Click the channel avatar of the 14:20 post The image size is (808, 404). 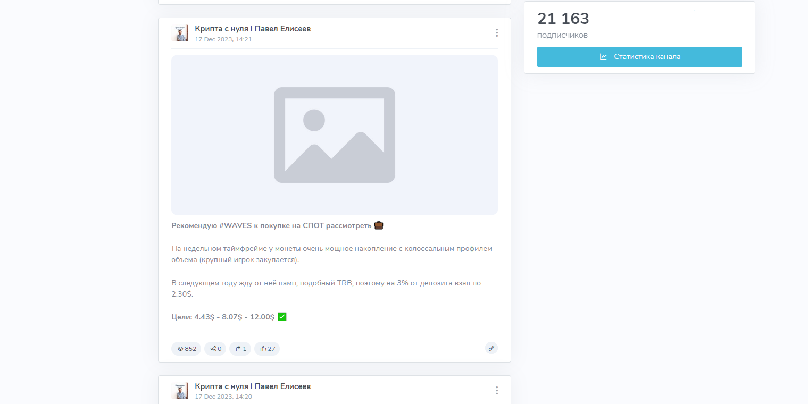click(180, 391)
